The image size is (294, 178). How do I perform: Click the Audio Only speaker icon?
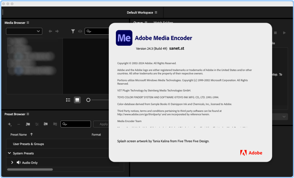(19, 162)
